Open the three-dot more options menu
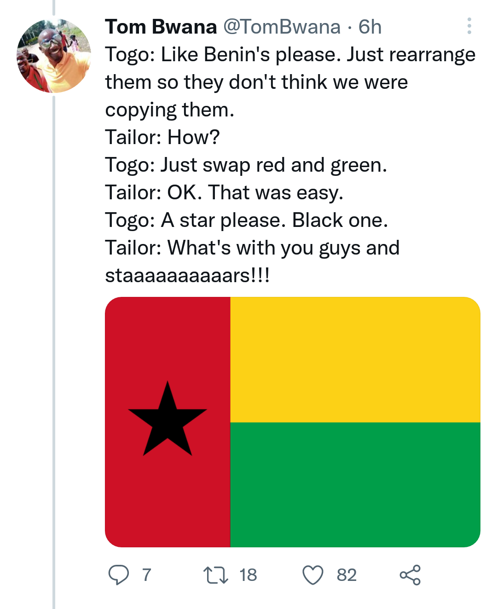Image resolution: width=497 pixels, height=609 pixels. point(469,26)
